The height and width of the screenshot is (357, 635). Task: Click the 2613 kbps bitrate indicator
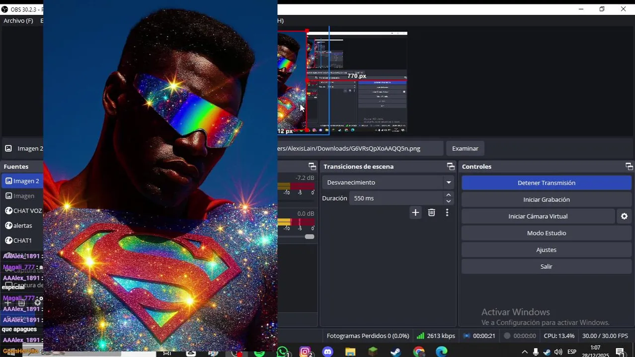click(436, 336)
